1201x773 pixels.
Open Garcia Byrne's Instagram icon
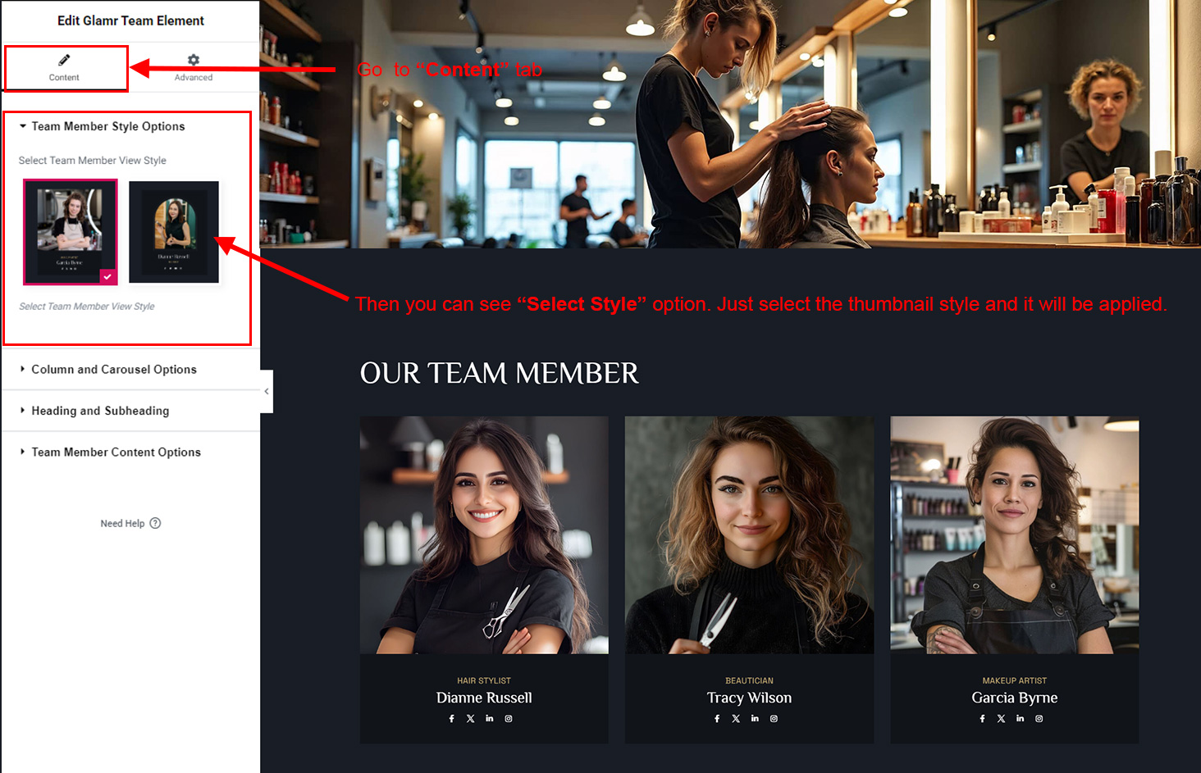(x=1039, y=719)
